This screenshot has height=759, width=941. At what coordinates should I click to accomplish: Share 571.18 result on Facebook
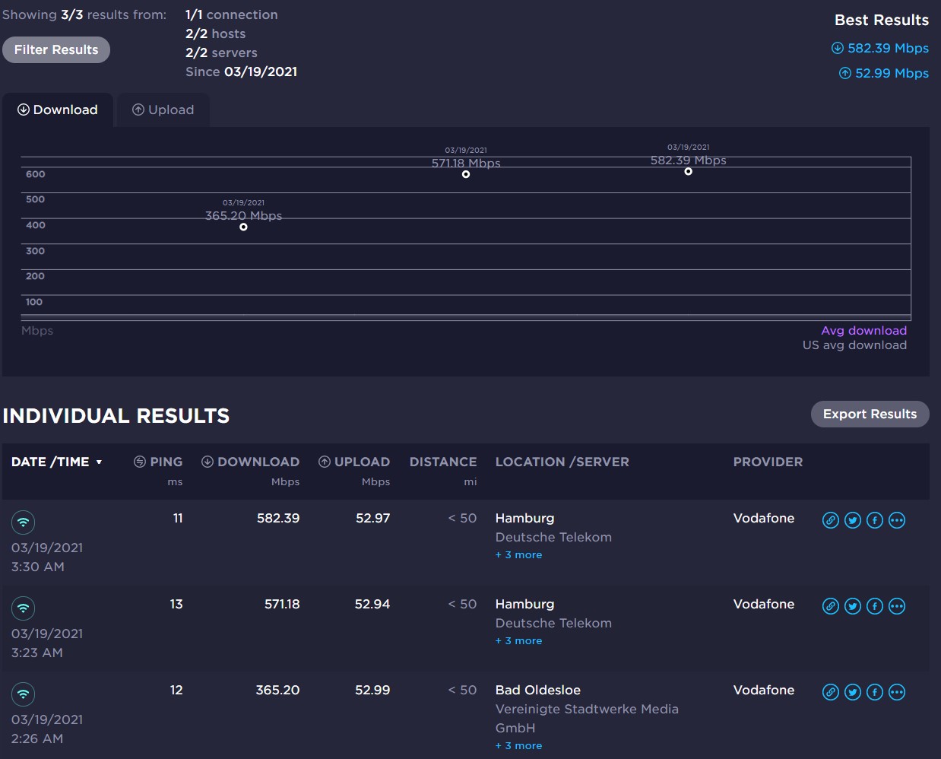[875, 606]
